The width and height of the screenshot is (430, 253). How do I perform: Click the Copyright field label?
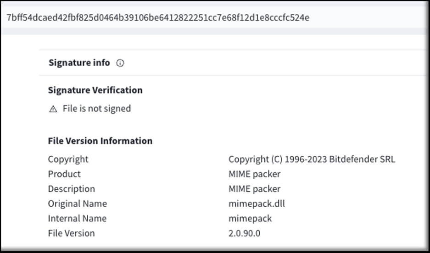click(x=68, y=159)
